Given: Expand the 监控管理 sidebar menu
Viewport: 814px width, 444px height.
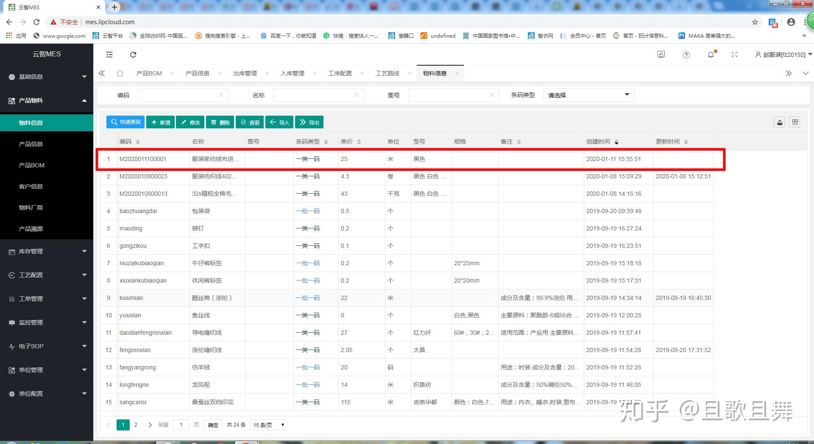Looking at the screenshot, I should (x=47, y=322).
